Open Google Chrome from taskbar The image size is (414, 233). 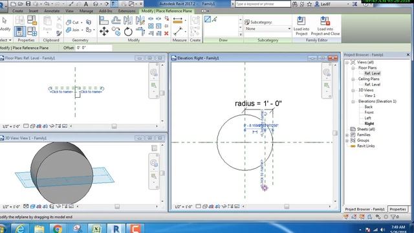point(58,228)
